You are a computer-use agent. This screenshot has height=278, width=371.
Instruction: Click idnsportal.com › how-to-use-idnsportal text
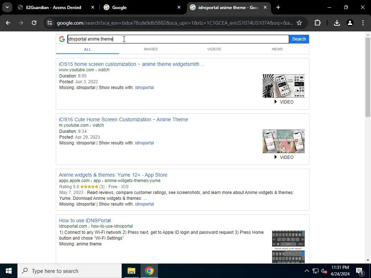pyautogui.click(x=96, y=226)
